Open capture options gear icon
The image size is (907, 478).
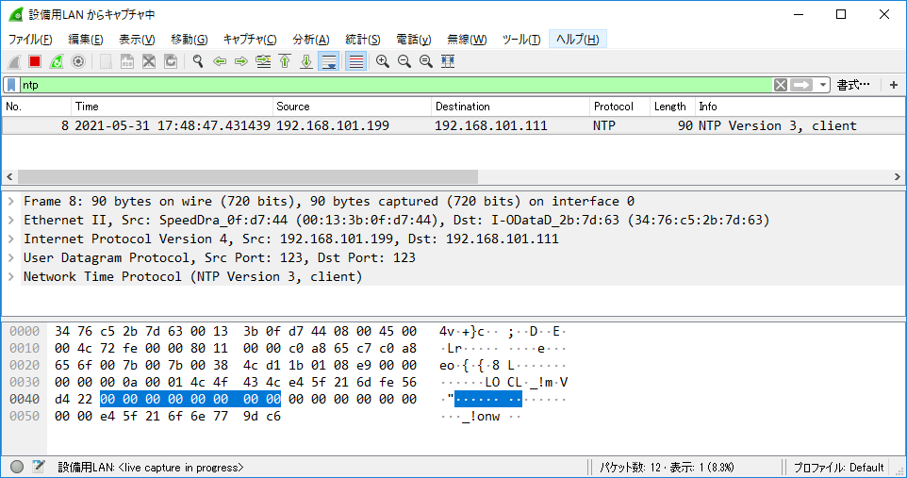(x=78, y=61)
